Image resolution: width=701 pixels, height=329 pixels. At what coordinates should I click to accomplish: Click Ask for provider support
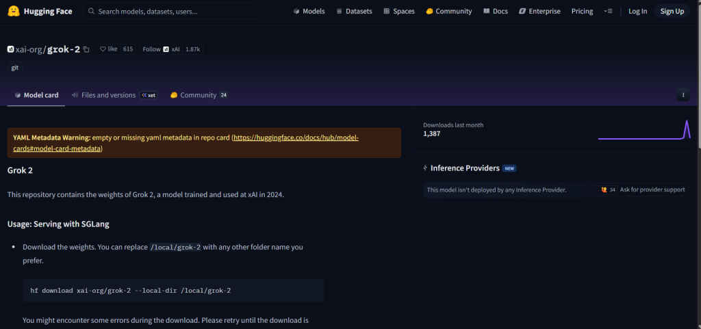pos(652,189)
